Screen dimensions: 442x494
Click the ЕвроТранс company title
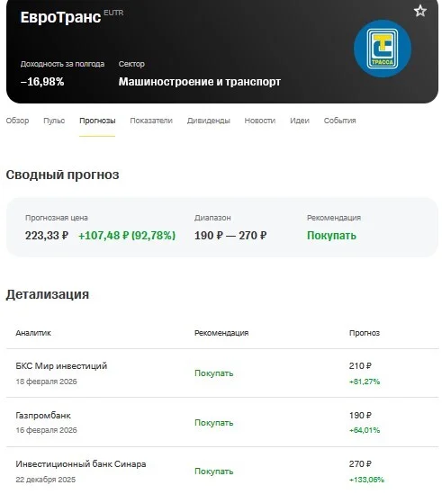[x=60, y=17]
